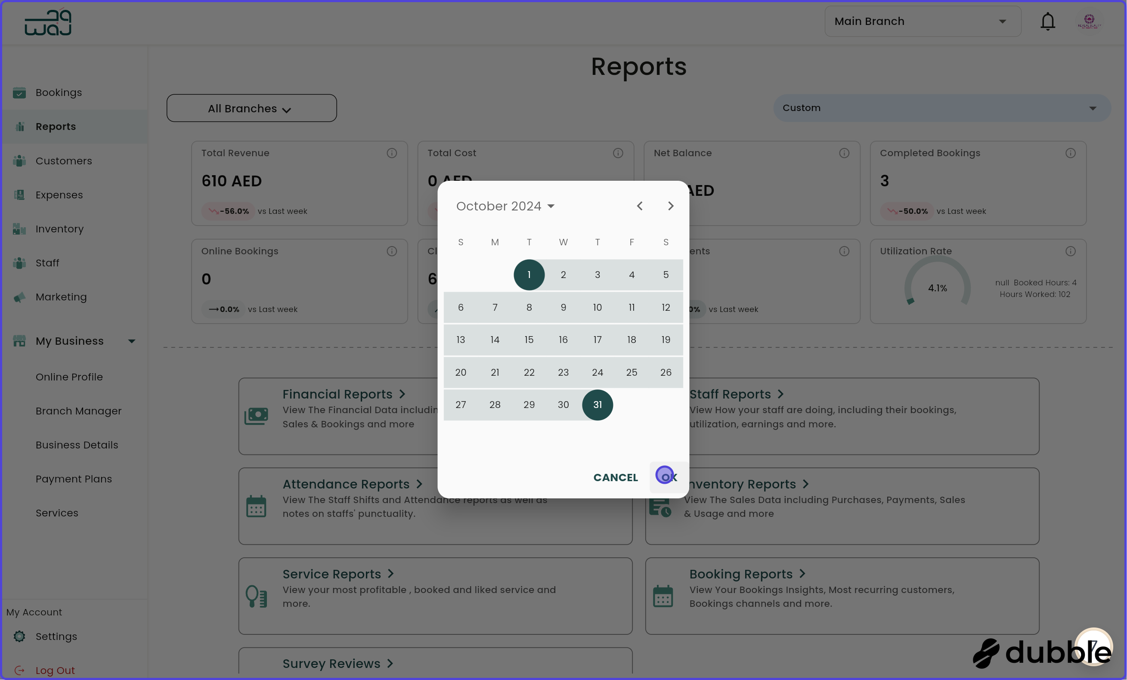Select the Bookings sidebar icon

pos(20,93)
